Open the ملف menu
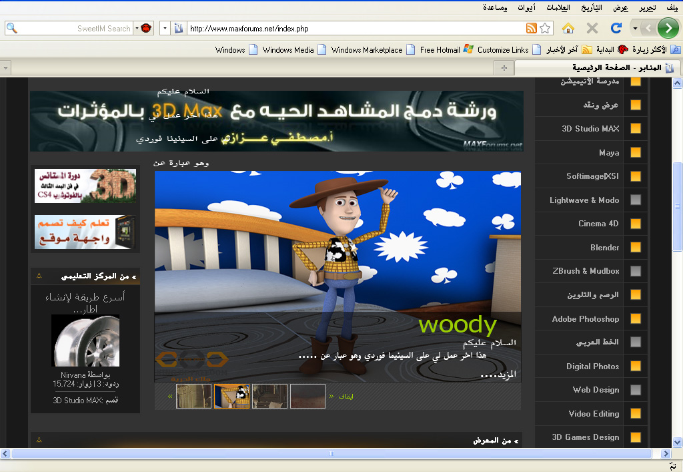The width and height of the screenshot is (683, 472). pos(672,7)
